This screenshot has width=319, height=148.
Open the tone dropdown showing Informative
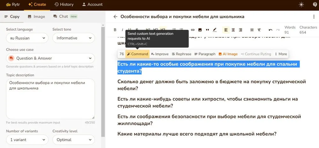pos(74,38)
